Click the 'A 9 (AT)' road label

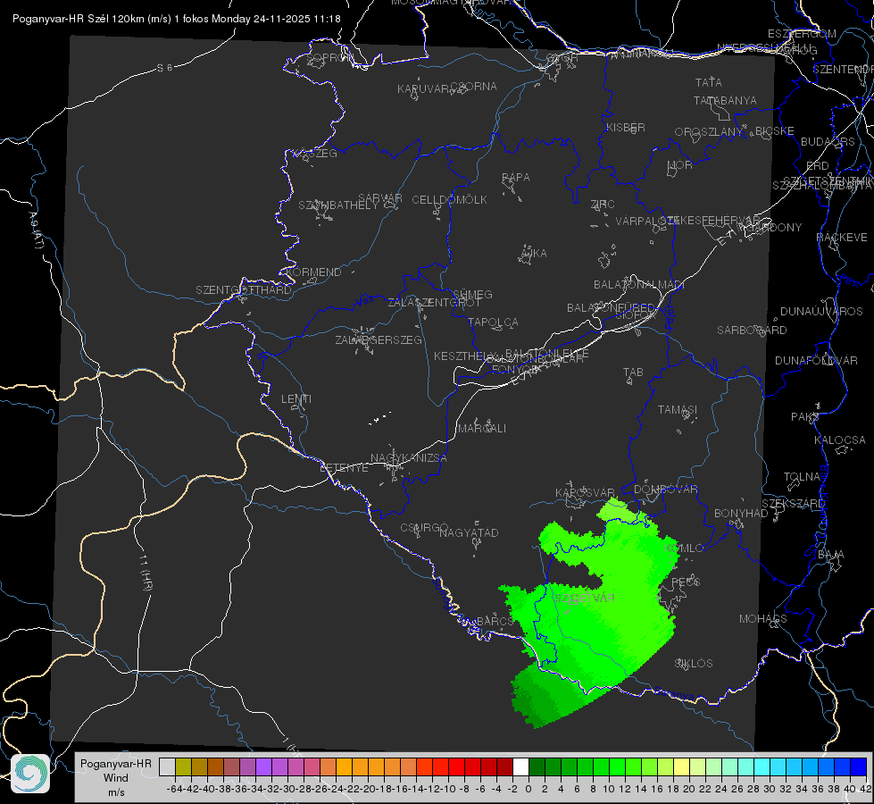[35, 230]
